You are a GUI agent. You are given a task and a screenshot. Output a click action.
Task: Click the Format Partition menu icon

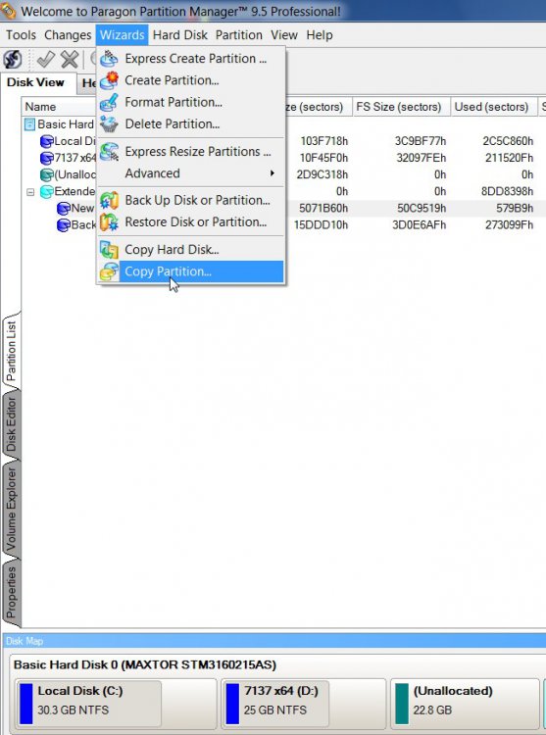[109, 102]
